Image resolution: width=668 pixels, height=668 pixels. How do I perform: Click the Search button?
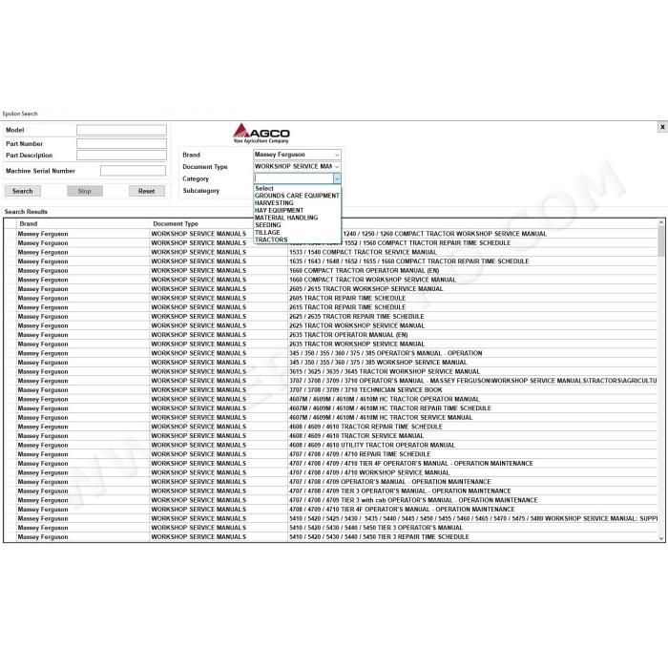pos(23,191)
